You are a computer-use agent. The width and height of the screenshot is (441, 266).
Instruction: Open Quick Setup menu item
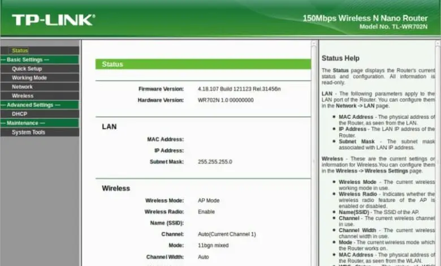point(27,68)
